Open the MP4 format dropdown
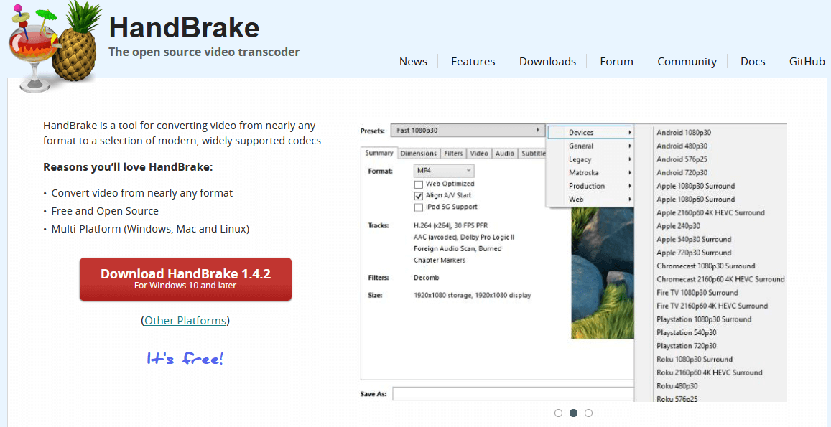 click(444, 171)
